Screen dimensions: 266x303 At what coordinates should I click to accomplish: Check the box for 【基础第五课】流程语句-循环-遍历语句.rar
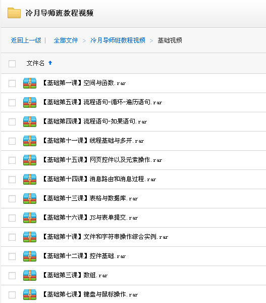point(12,103)
